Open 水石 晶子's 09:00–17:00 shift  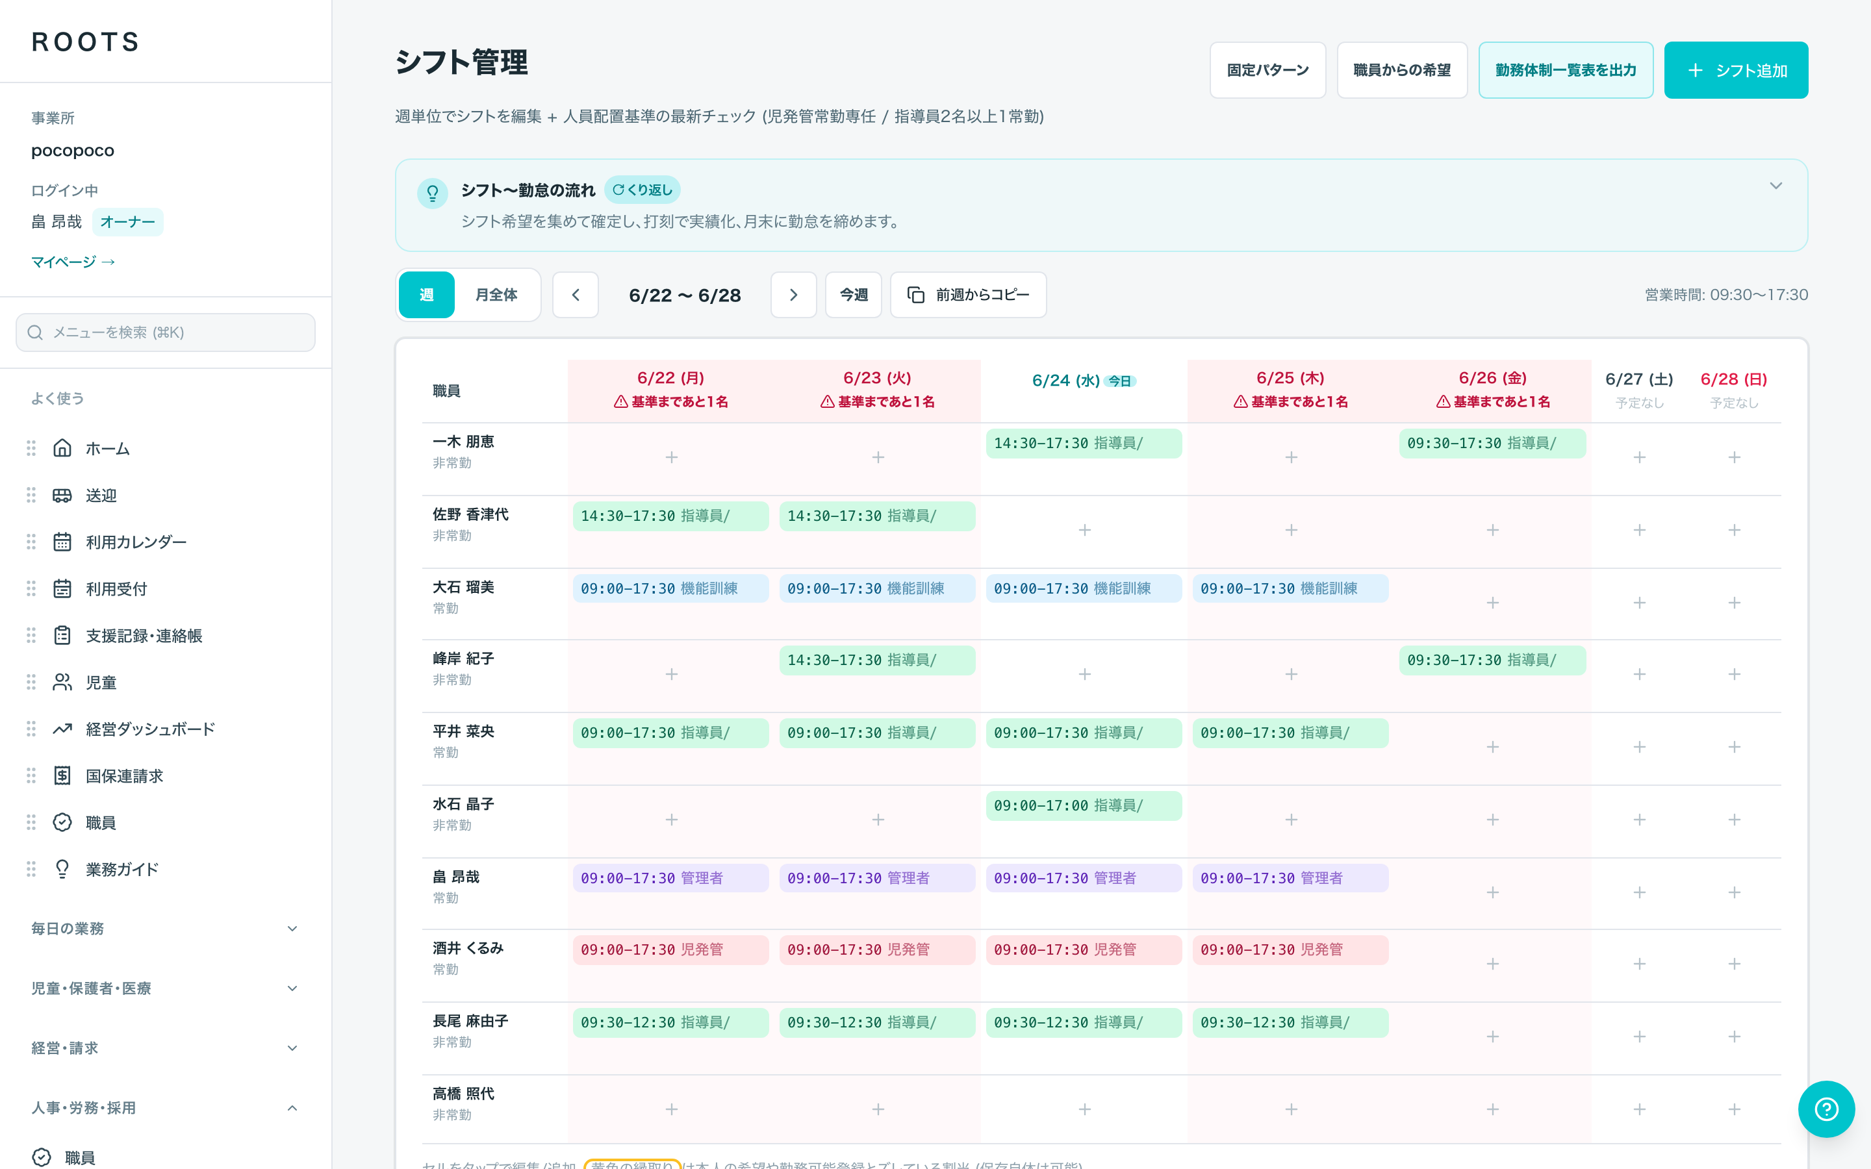1083,807
